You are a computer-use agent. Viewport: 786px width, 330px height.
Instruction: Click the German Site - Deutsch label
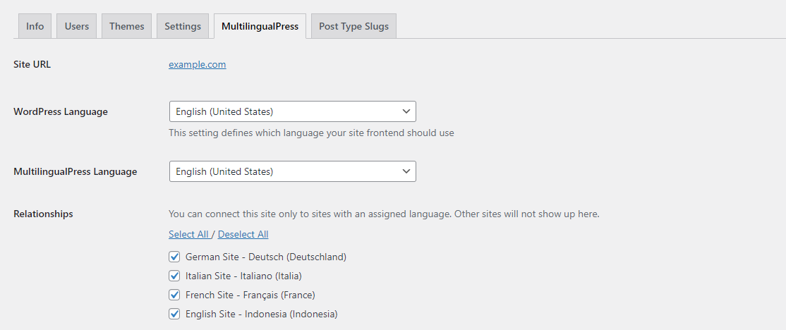(x=266, y=257)
